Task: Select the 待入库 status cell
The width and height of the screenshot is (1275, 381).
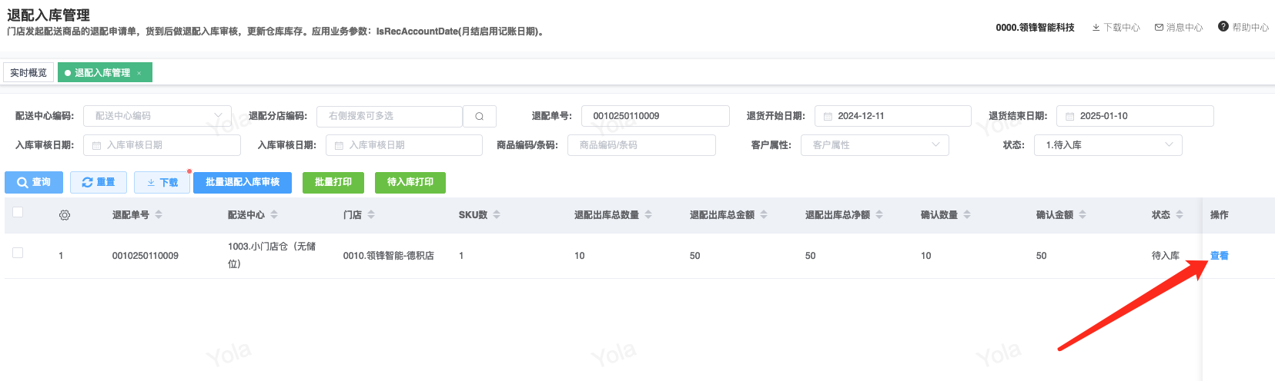Action: pos(1166,256)
